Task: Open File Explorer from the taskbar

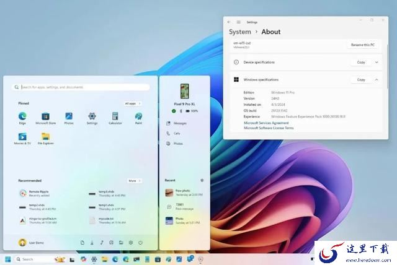Action: [105, 259]
